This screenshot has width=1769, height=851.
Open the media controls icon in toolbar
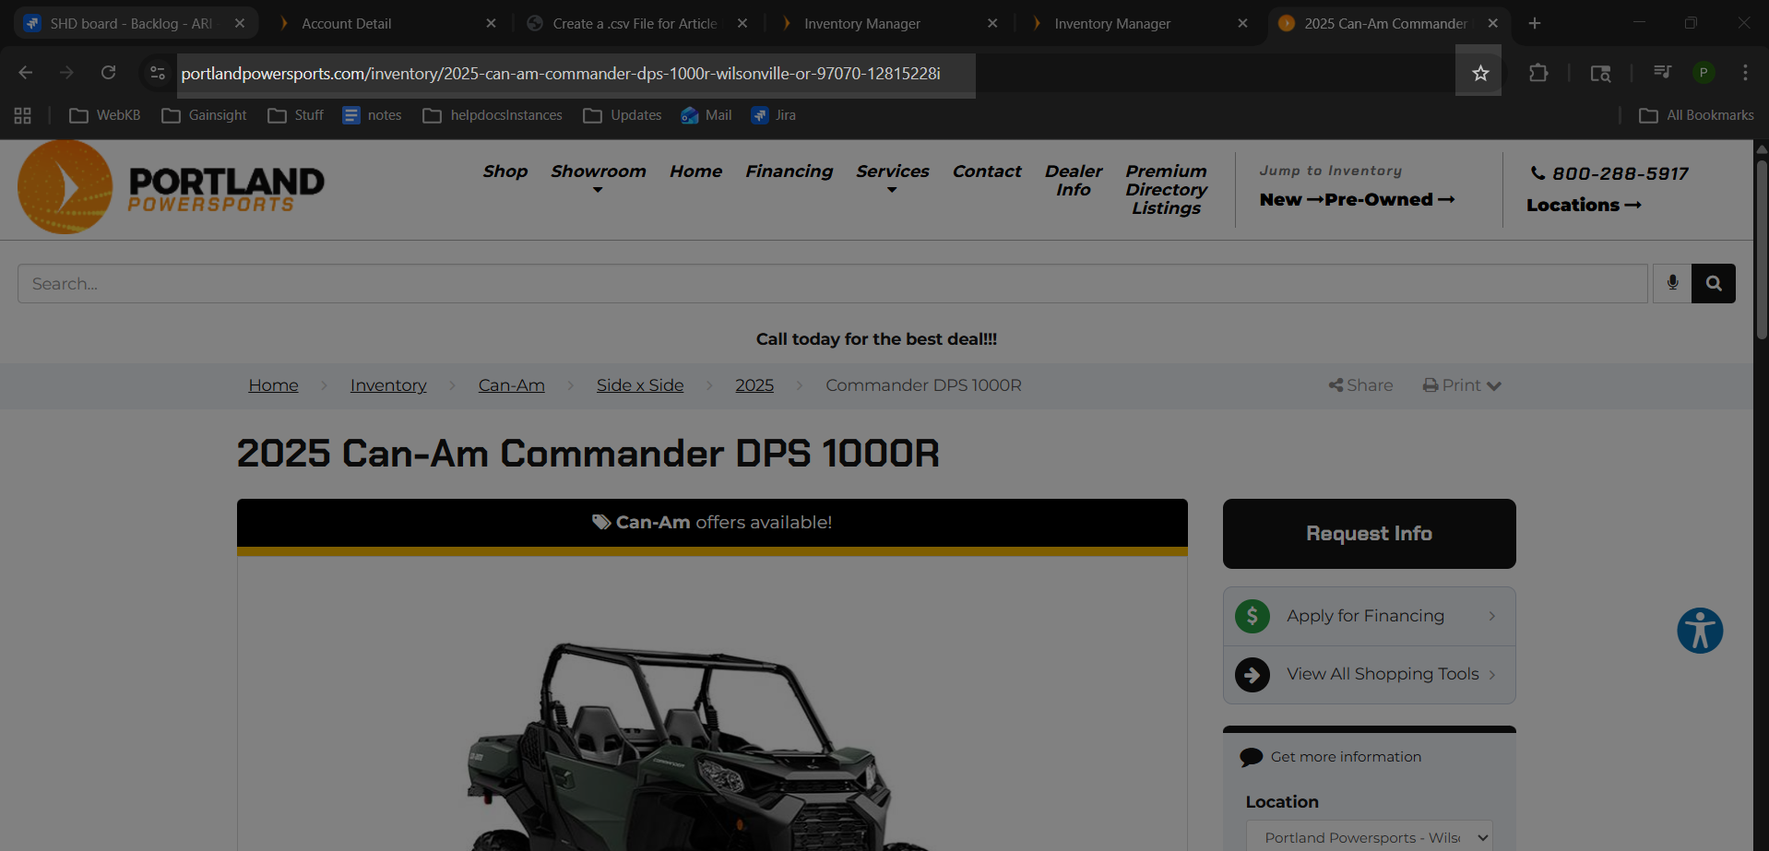click(1662, 73)
